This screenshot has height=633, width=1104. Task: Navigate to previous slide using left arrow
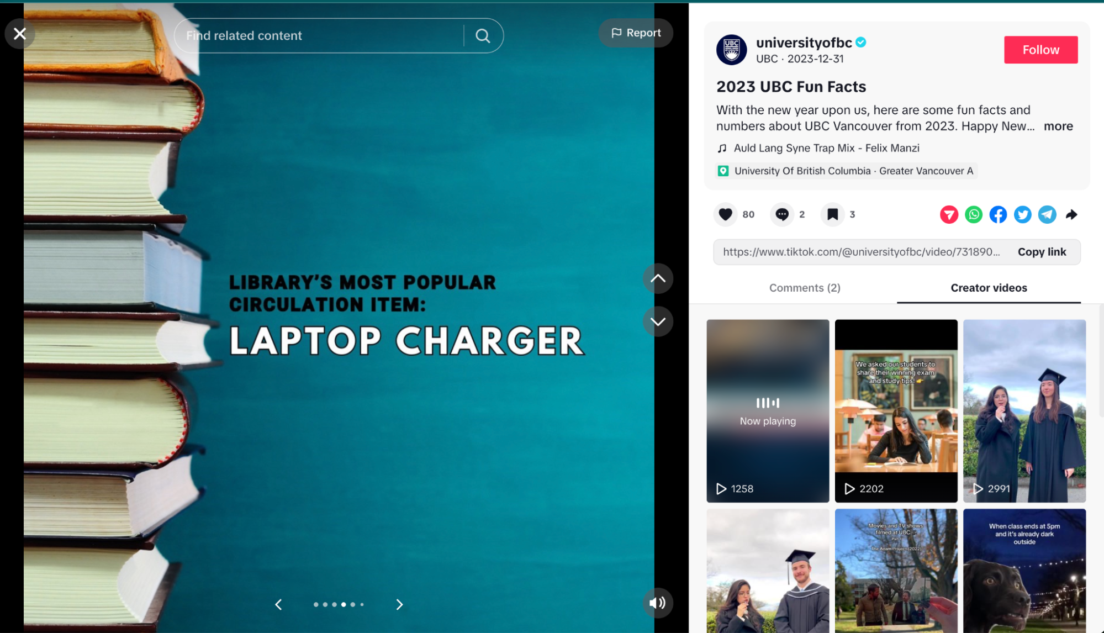[x=278, y=604]
